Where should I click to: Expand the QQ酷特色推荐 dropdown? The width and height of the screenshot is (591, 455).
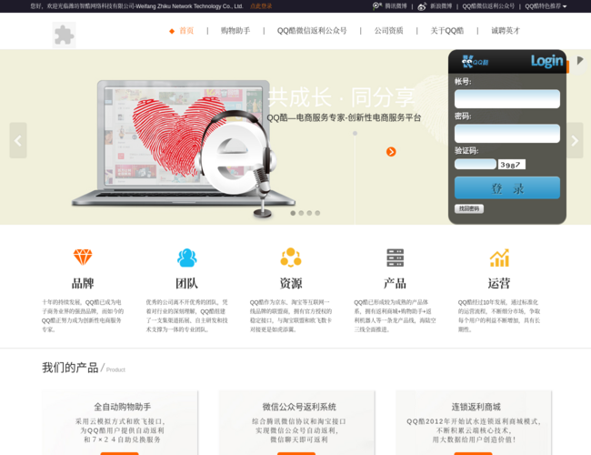[x=546, y=6]
